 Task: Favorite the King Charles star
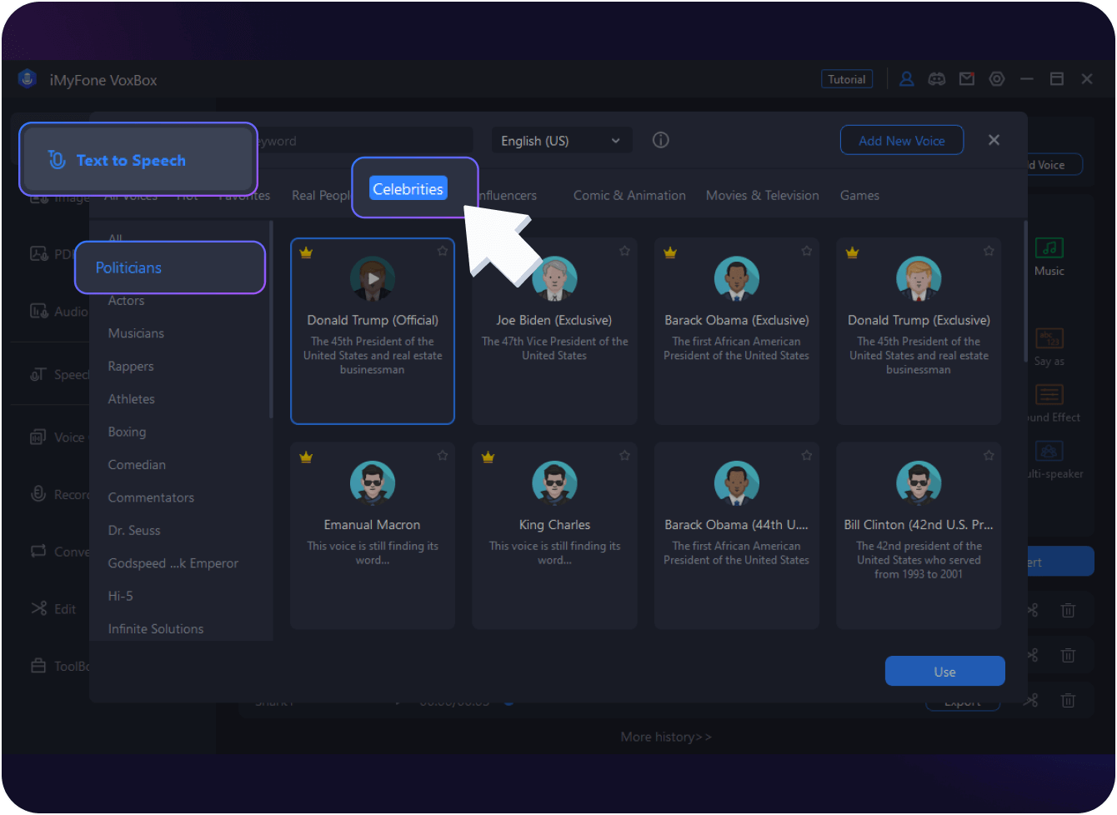click(x=624, y=456)
